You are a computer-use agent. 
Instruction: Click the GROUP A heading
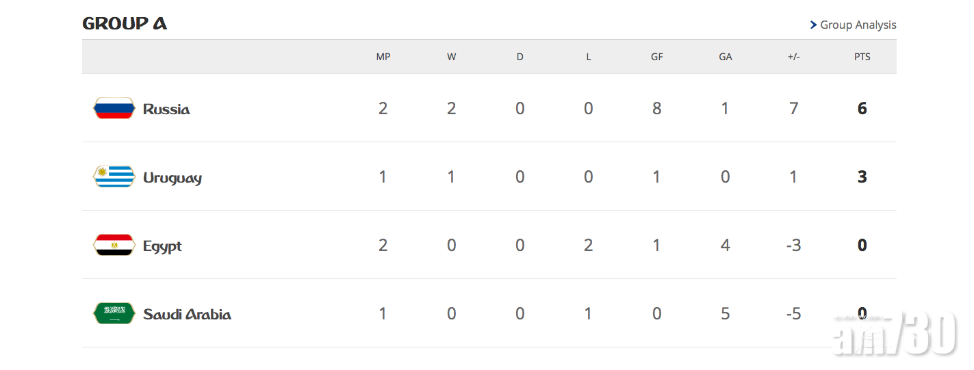[125, 24]
